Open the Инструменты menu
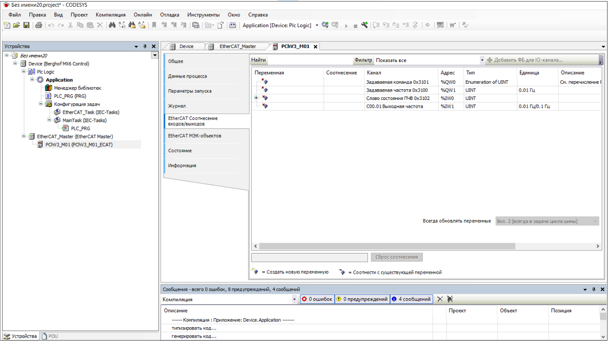This screenshot has width=608, height=341. (204, 15)
